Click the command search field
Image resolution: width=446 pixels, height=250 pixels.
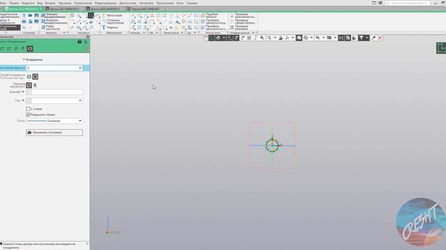[x=407, y=3]
